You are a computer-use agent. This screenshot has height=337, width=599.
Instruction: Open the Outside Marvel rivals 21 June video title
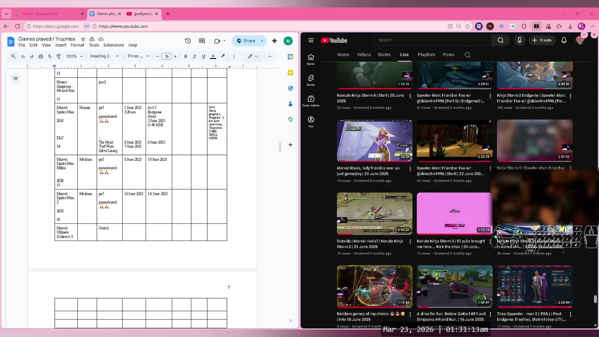tap(371, 244)
